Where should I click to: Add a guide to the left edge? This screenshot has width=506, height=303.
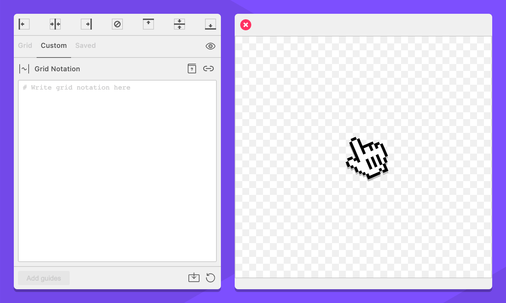click(x=24, y=24)
